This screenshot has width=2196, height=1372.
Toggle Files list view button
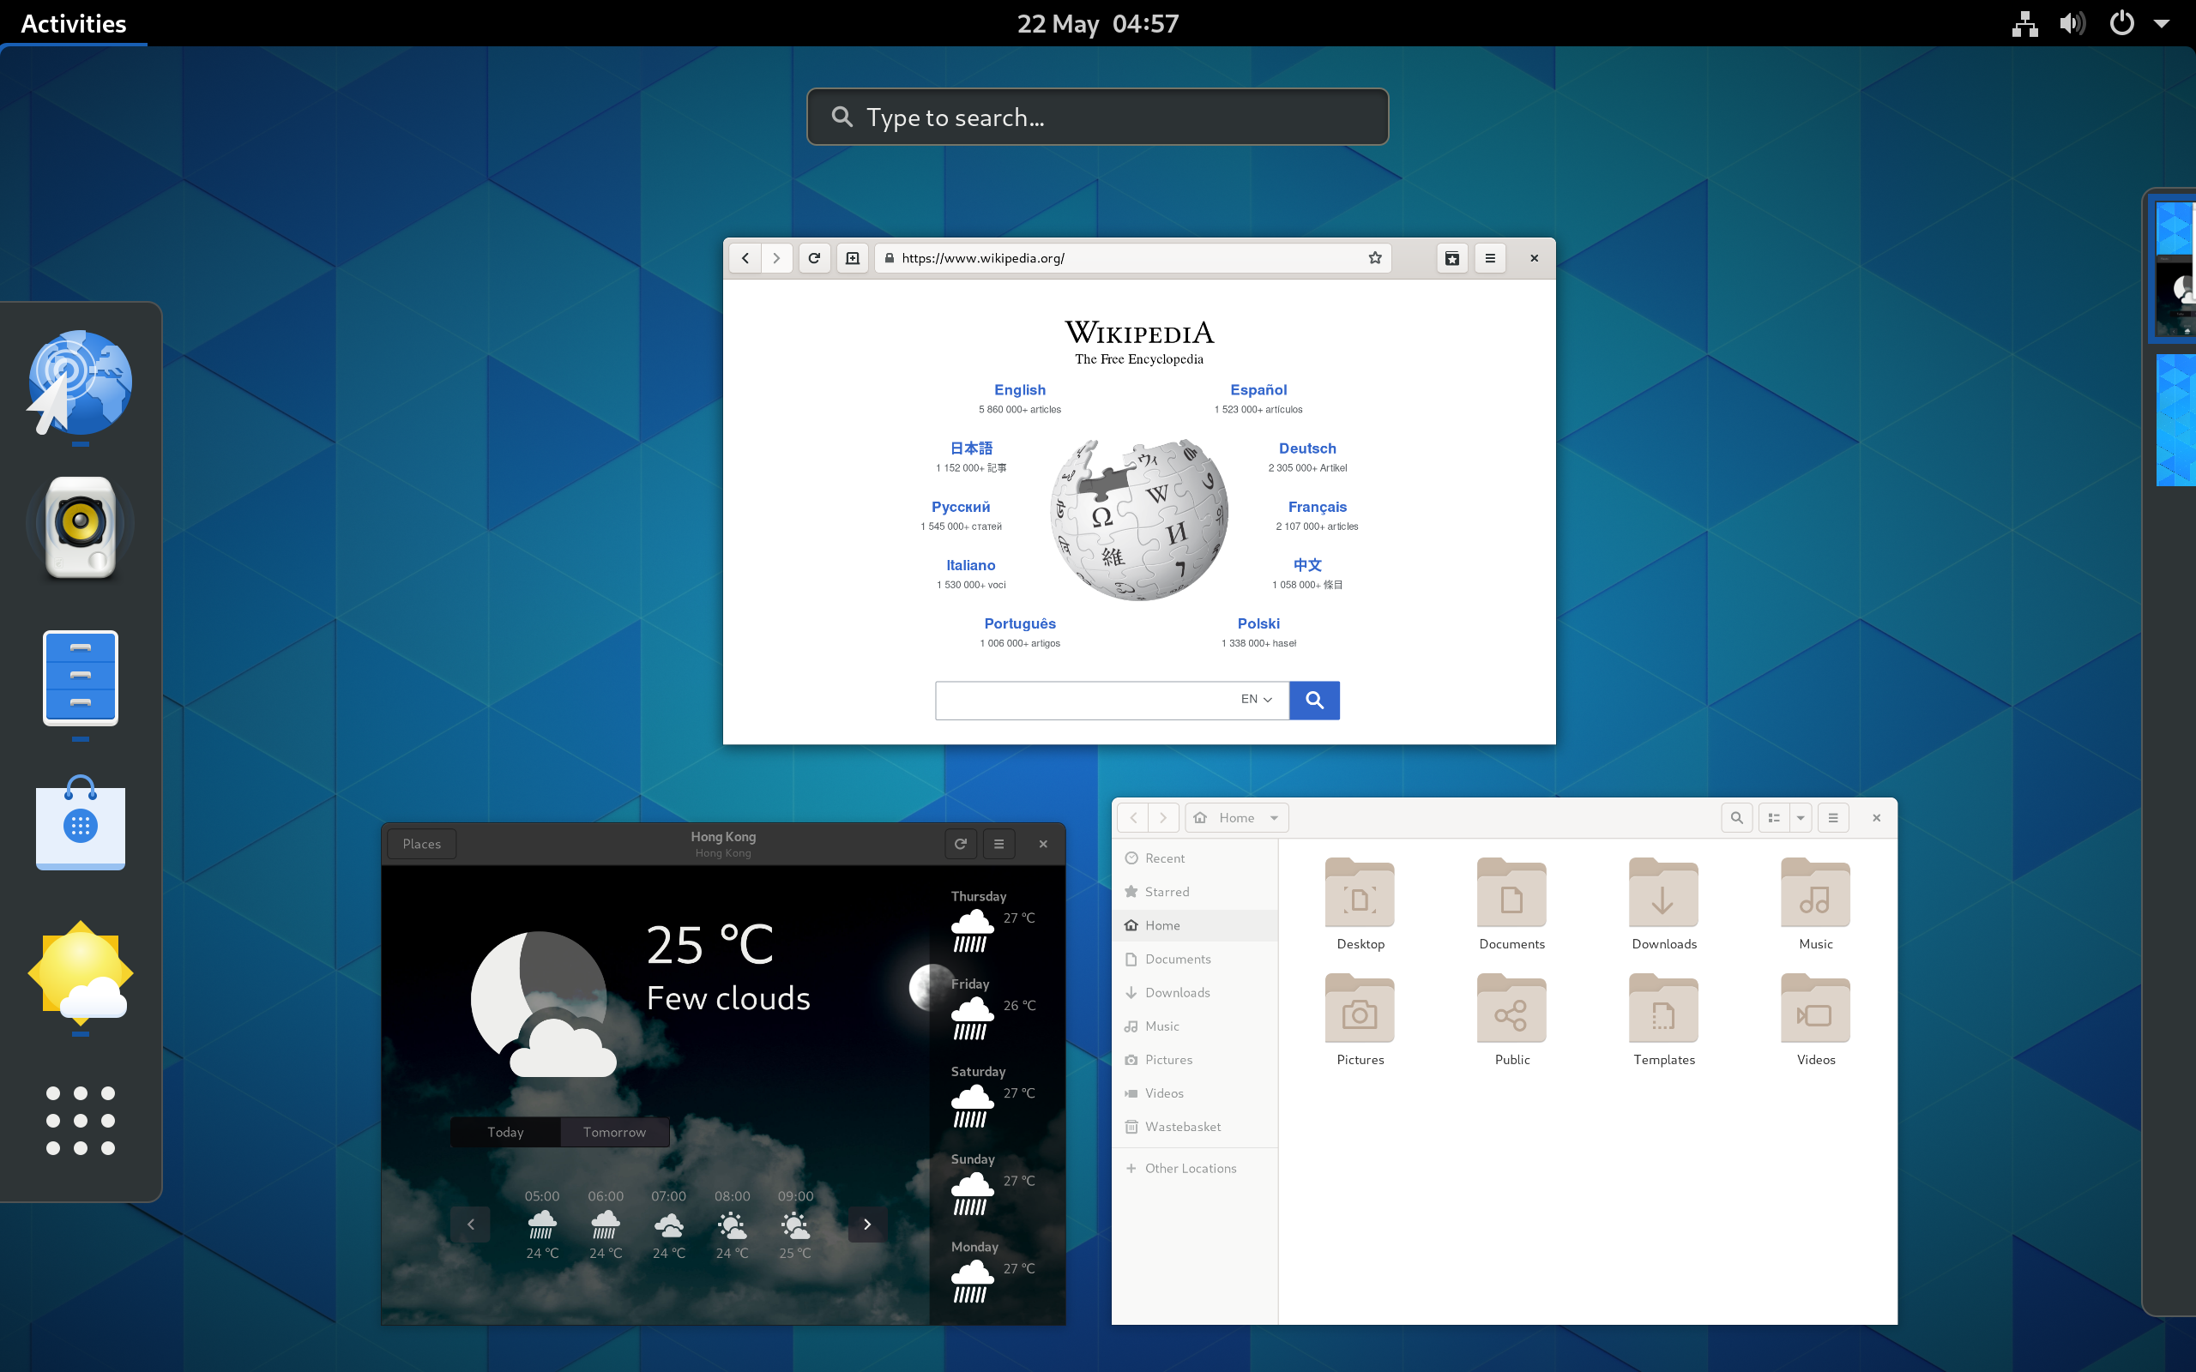(x=1774, y=817)
